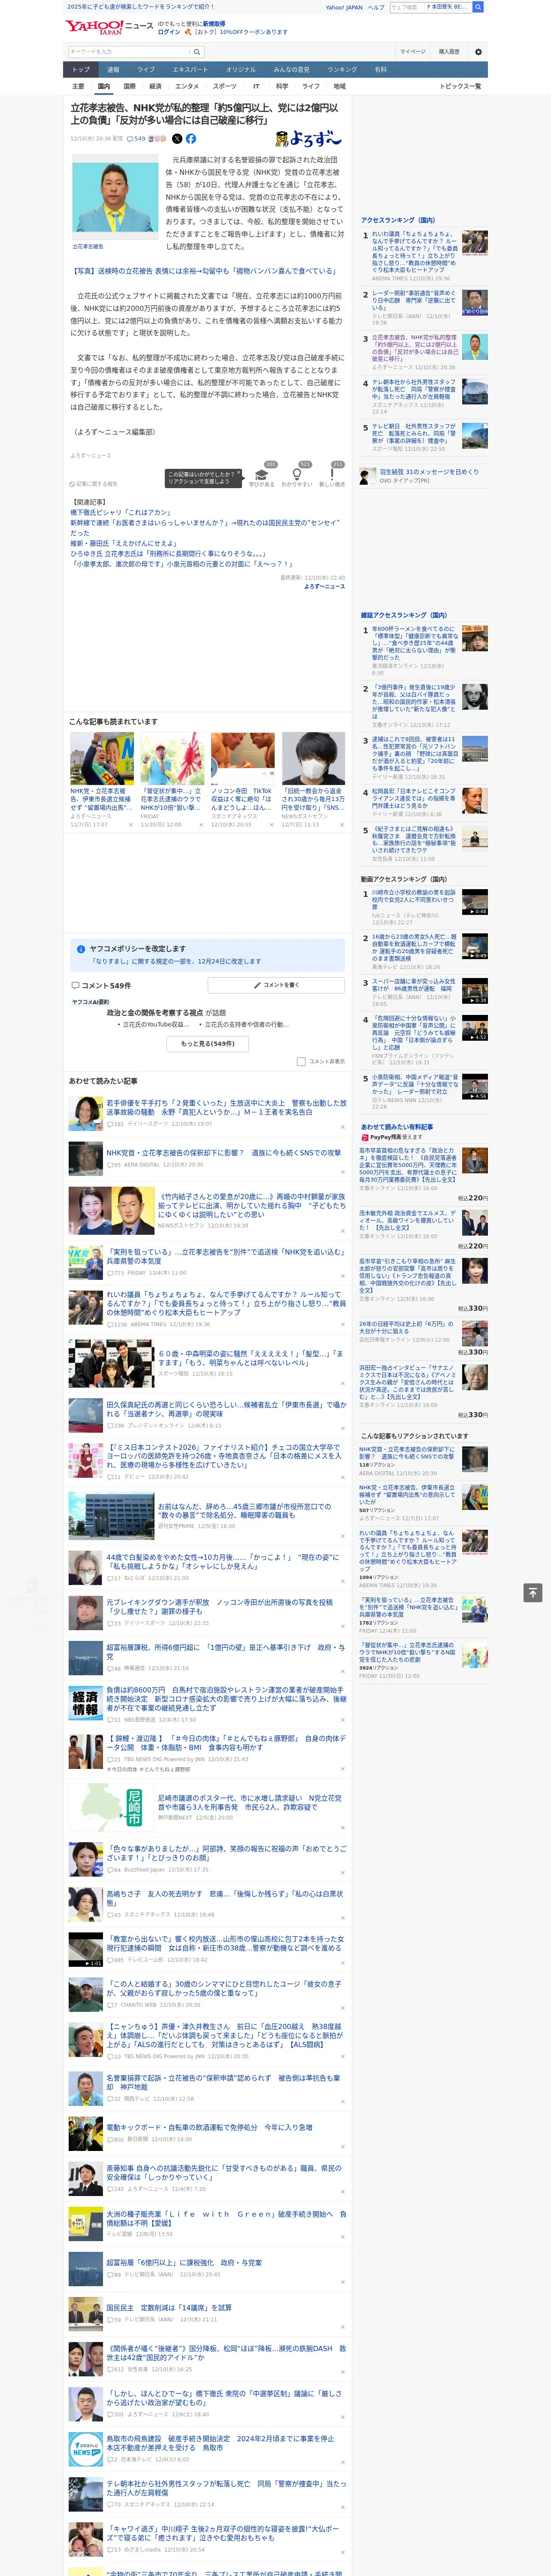Screen dimensions: 551x2576
Task: Open the 「なりすまし」規定改定 policy link
Action: coord(176,961)
